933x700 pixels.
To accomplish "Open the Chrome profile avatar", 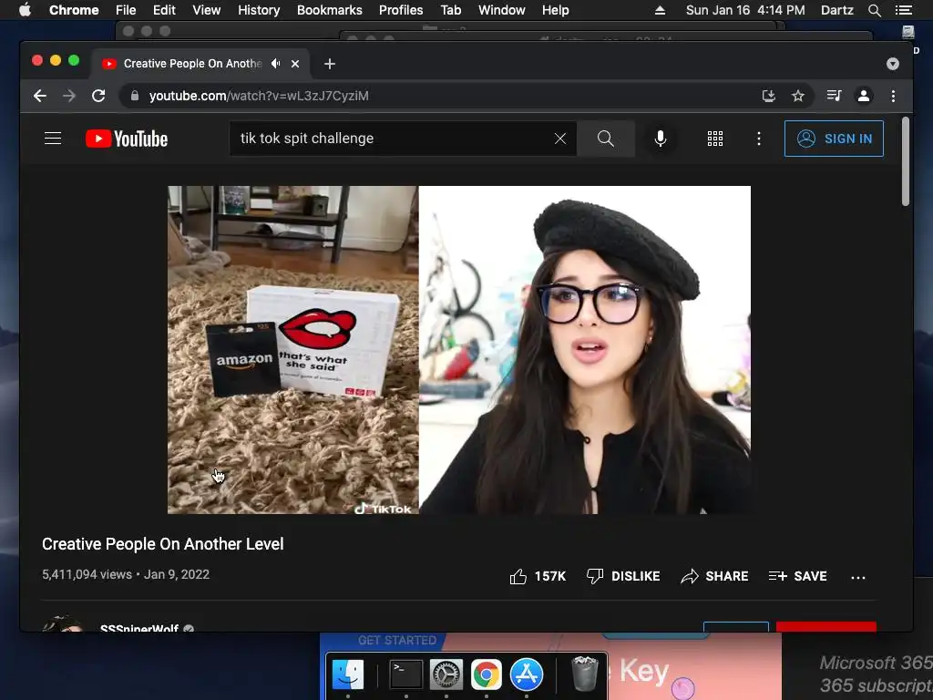I will pyautogui.click(x=864, y=96).
